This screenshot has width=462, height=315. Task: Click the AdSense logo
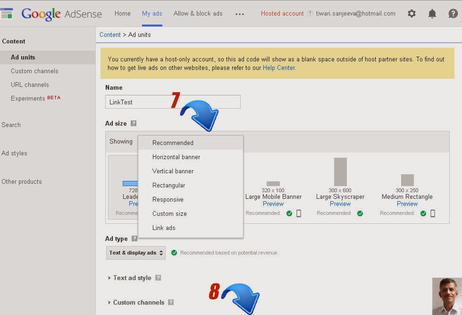[x=61, y=14]
